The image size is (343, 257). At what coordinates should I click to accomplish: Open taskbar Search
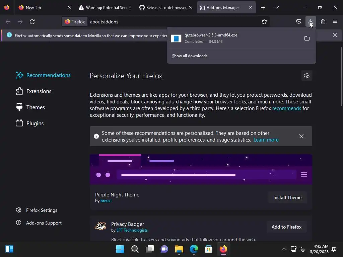(135, 249)
